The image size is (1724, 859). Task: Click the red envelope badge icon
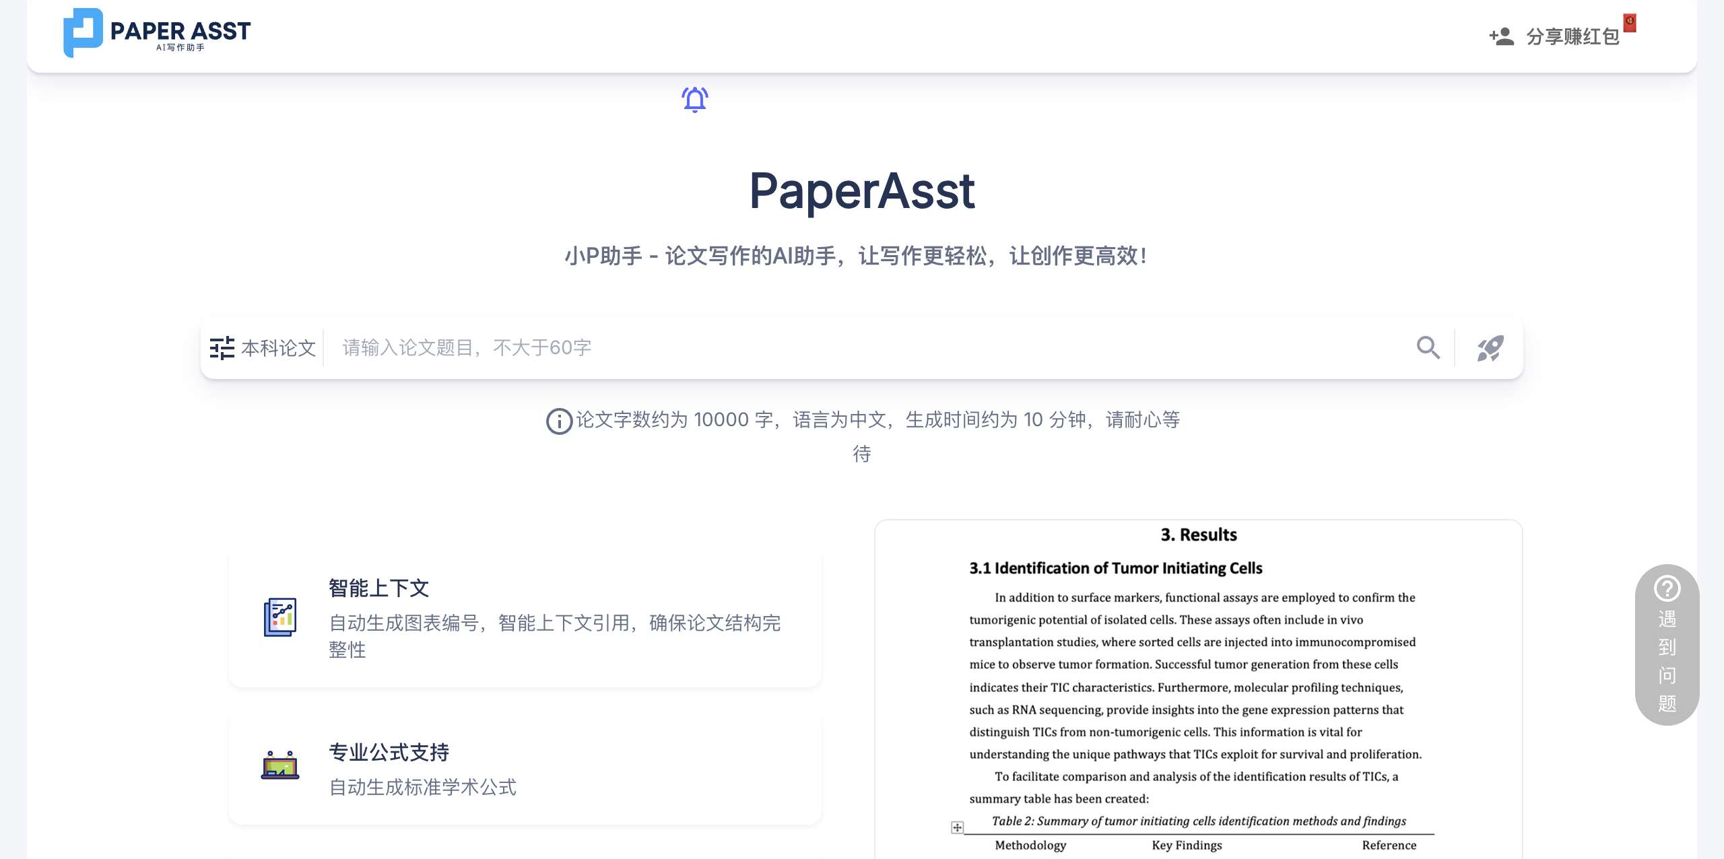tap(1630, 23)
